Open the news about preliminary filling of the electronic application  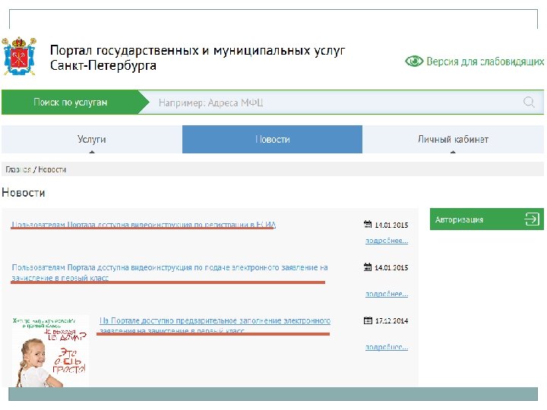(x=215, y=325)
